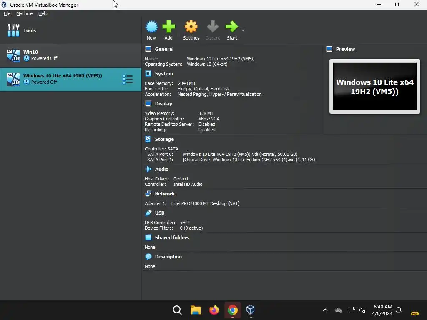Image resolution: width=427 pixels, height=320 pixels.
Task: Open File Explorer from the taskbar
Action: click(196, 310)
